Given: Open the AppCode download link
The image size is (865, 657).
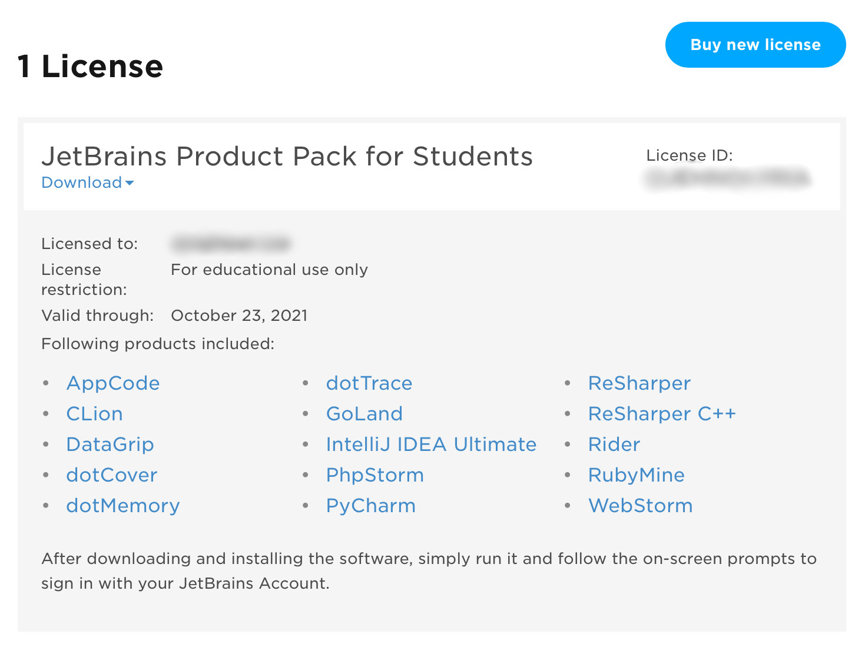Looking at the screenshot, I should click(x=113, y=383).
